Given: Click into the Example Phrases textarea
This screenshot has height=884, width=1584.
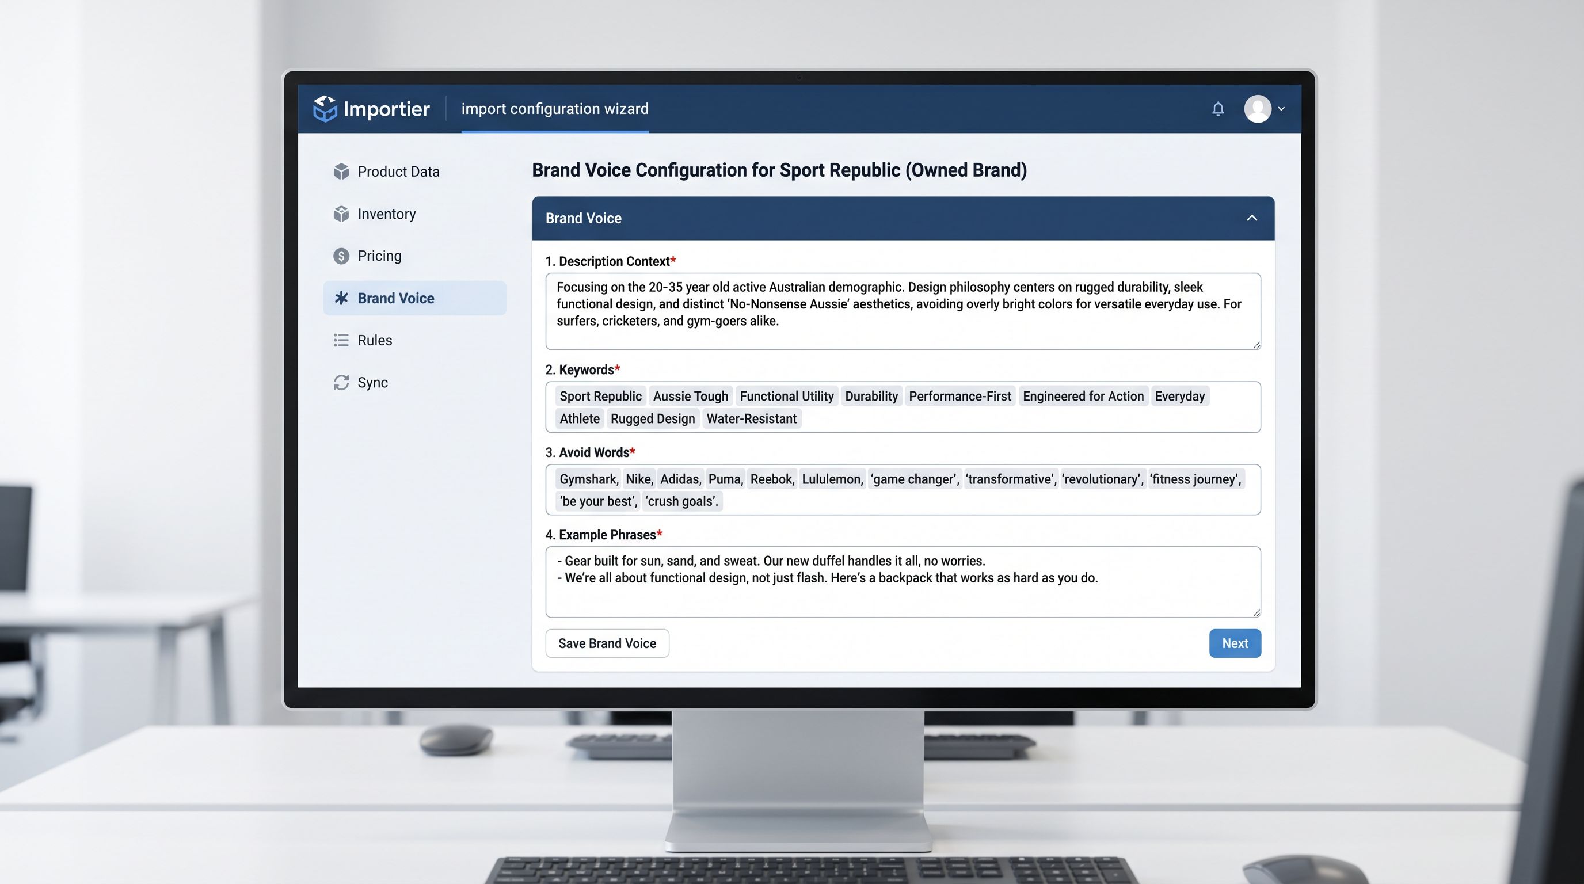Looking at the screenshot, I should point(903,581).
